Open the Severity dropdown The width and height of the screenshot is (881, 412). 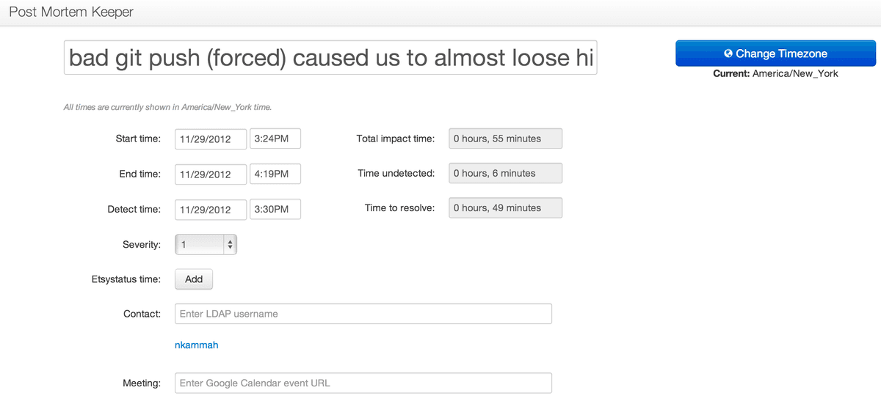[x=206, y=245]
